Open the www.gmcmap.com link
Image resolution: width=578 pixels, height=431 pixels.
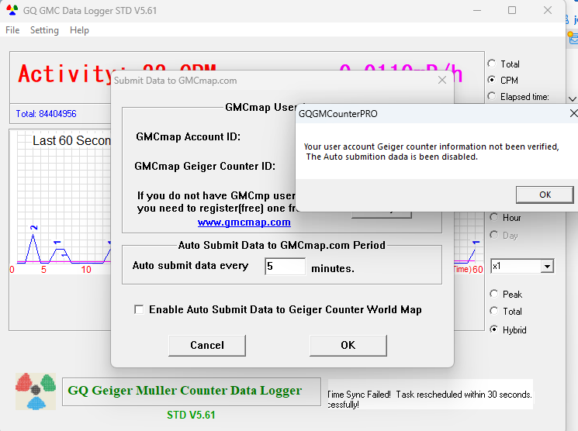[244, 222]
